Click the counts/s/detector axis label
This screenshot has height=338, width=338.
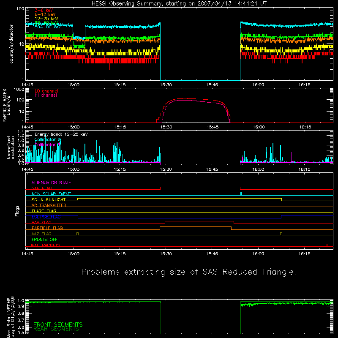tap(11, 44)
